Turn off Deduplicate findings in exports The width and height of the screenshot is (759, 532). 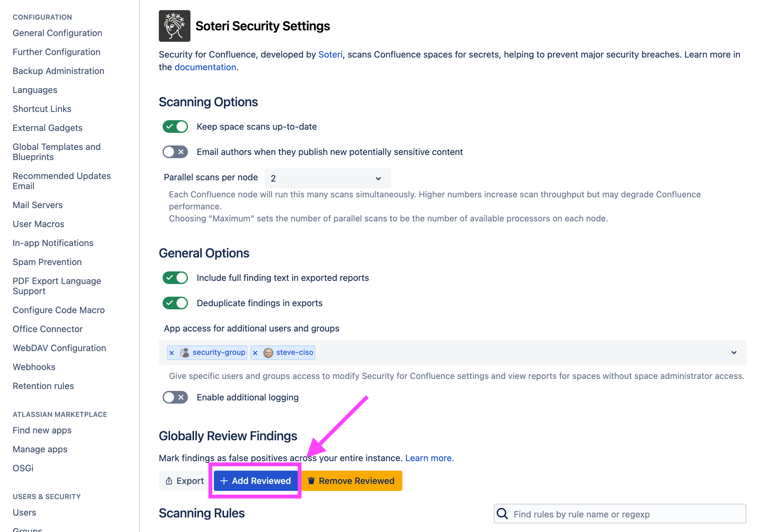(175, 303)
